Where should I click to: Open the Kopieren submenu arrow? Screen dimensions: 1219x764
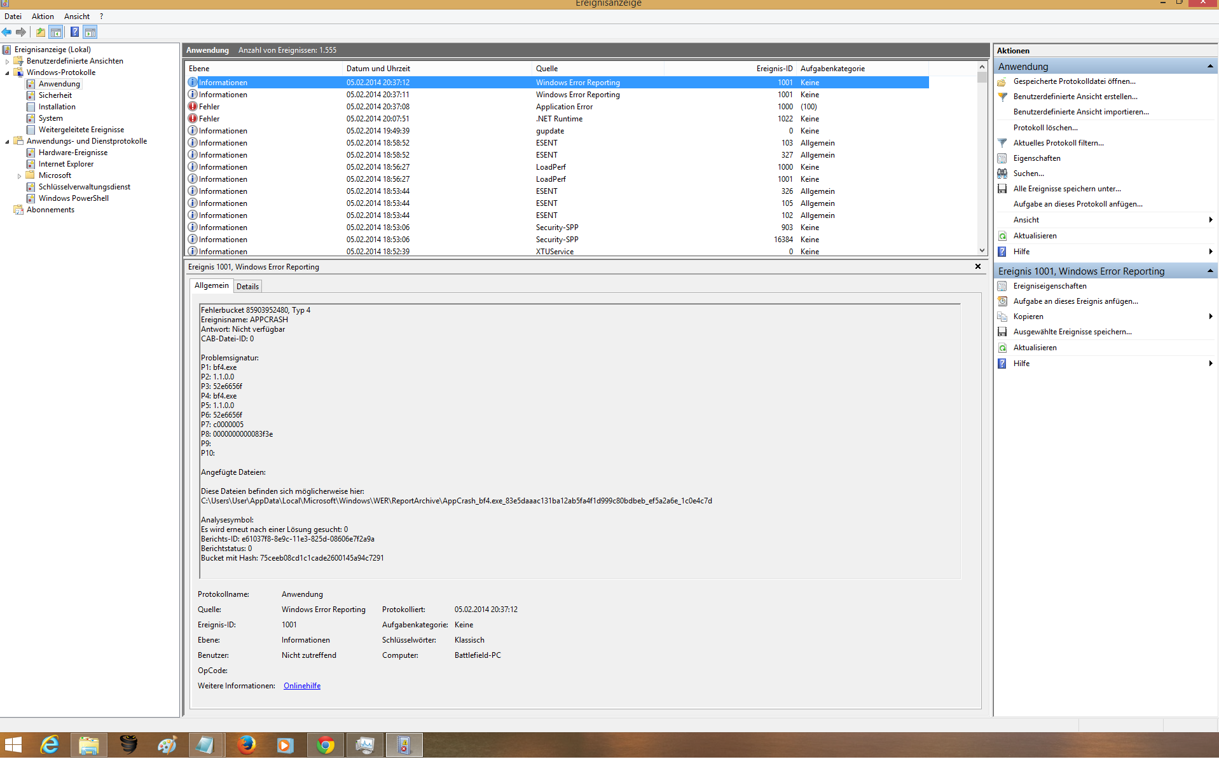1210,317
